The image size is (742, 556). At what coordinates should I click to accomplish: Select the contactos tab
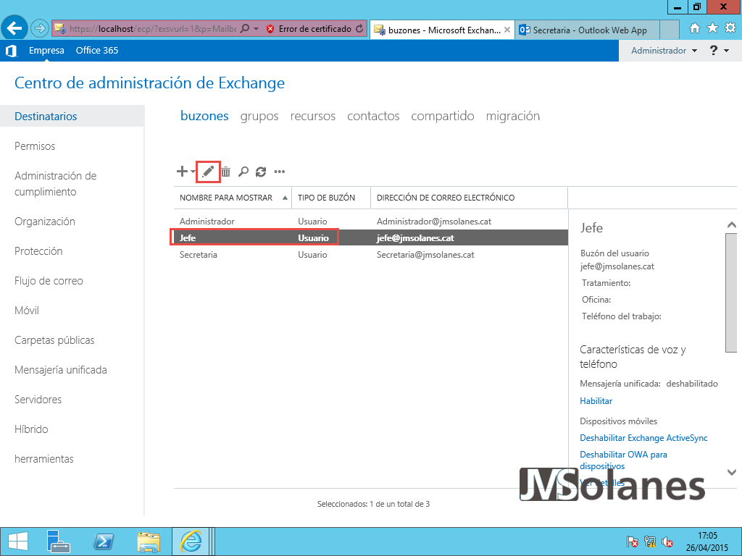(373, 117)
